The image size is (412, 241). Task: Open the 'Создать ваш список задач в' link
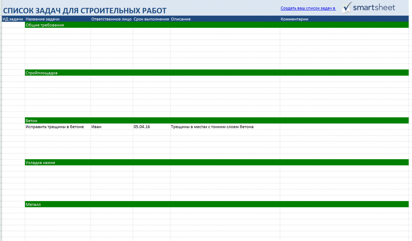[x=308, y=8]
